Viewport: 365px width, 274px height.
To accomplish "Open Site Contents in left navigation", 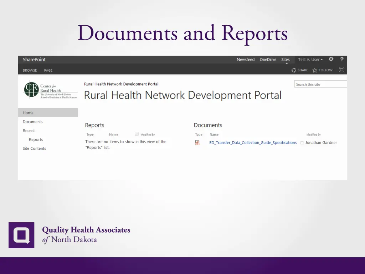I will tap(34, 148).
